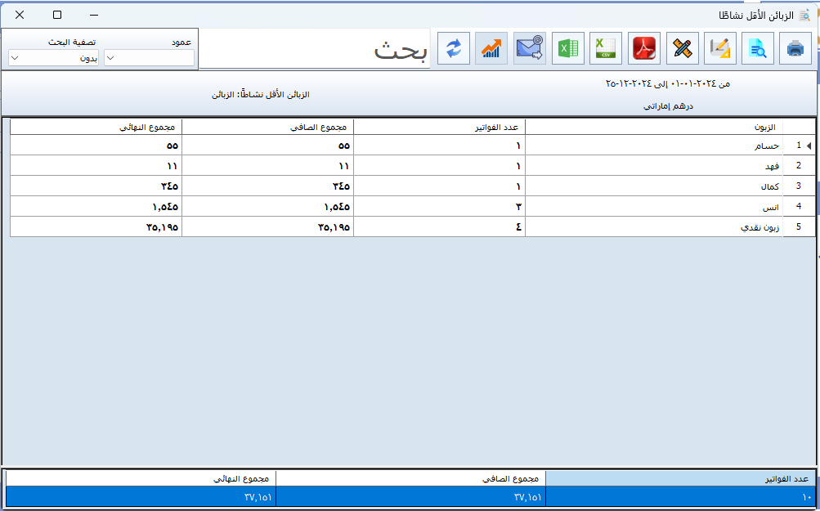Open the report designer pencil-and-triangle icon
The image size is (820, 511).
click(x=719, y=49)
